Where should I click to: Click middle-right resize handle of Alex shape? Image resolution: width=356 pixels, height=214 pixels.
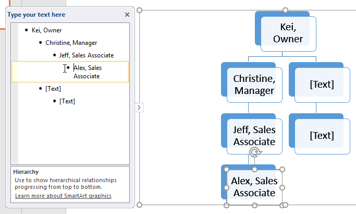tap(283, 187)
